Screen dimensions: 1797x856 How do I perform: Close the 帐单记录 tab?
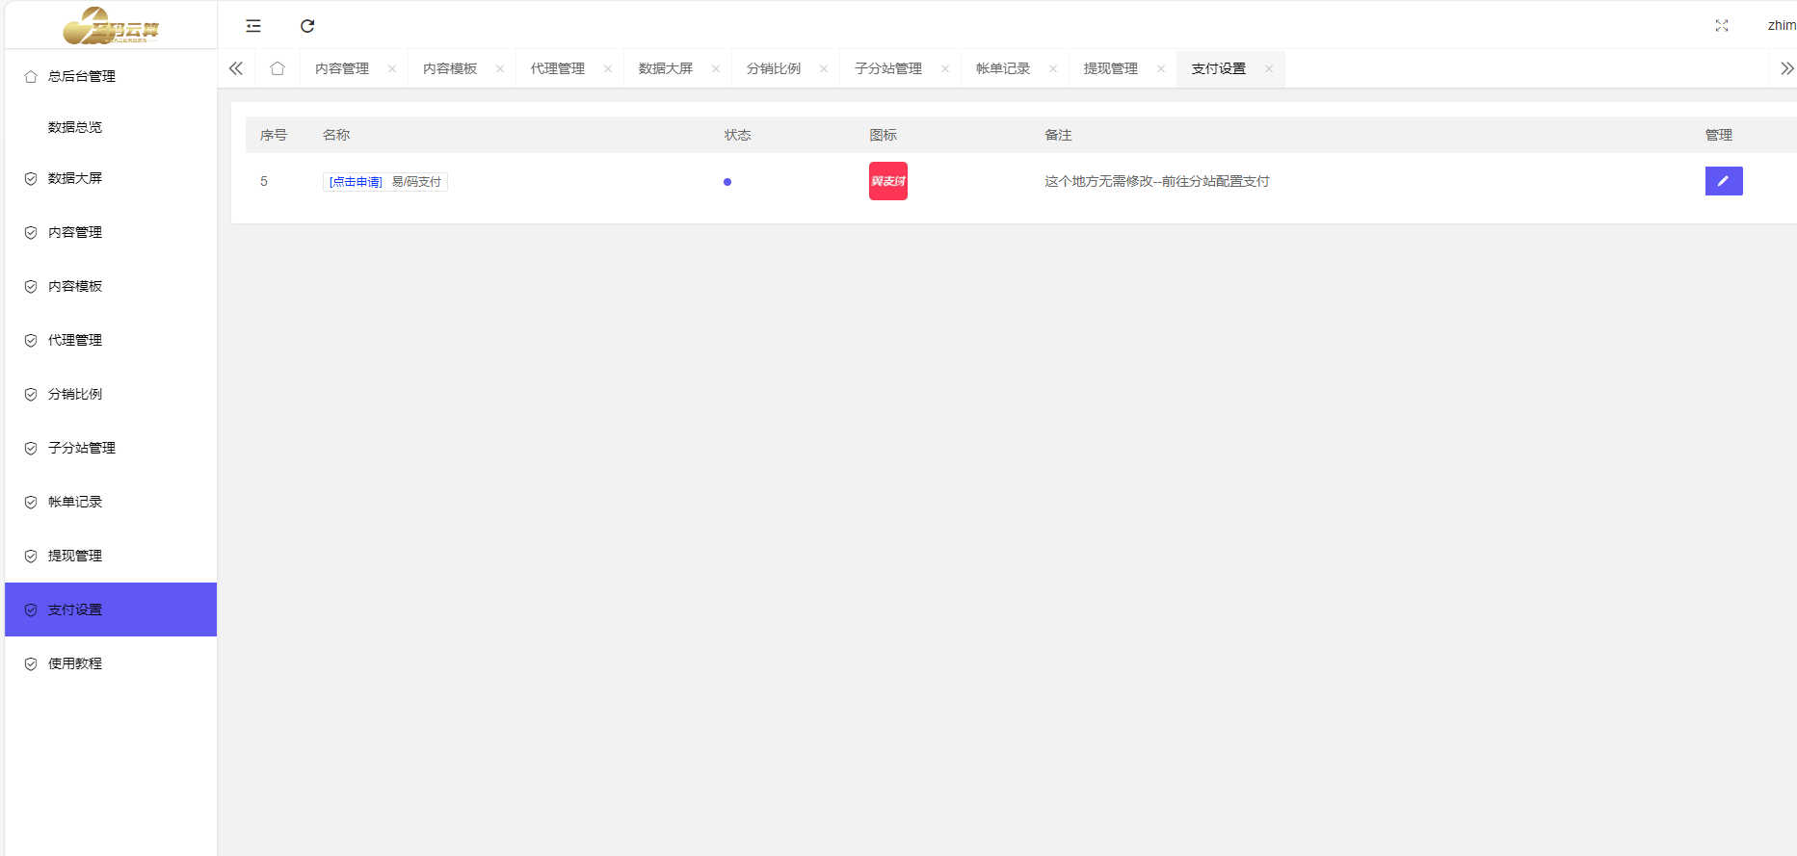1053,68
